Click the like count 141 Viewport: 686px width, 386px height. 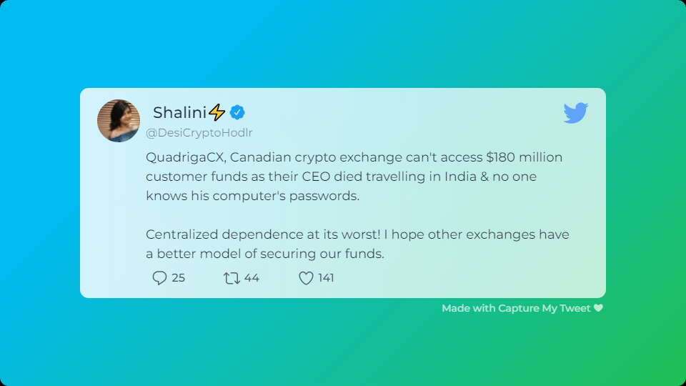(326, 278)
